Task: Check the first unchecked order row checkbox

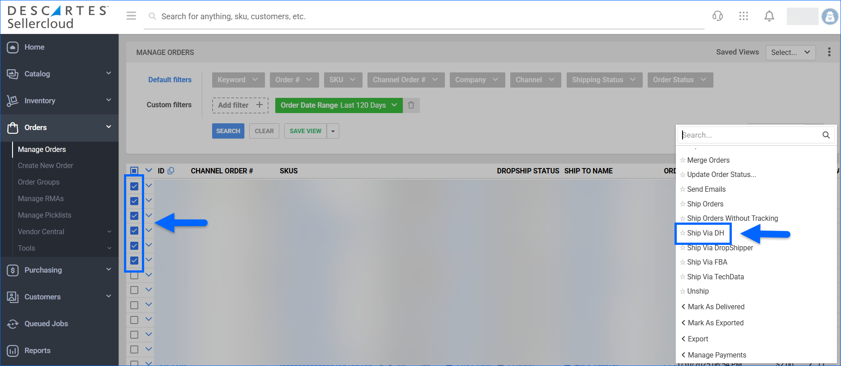Action: pos(134,275)
